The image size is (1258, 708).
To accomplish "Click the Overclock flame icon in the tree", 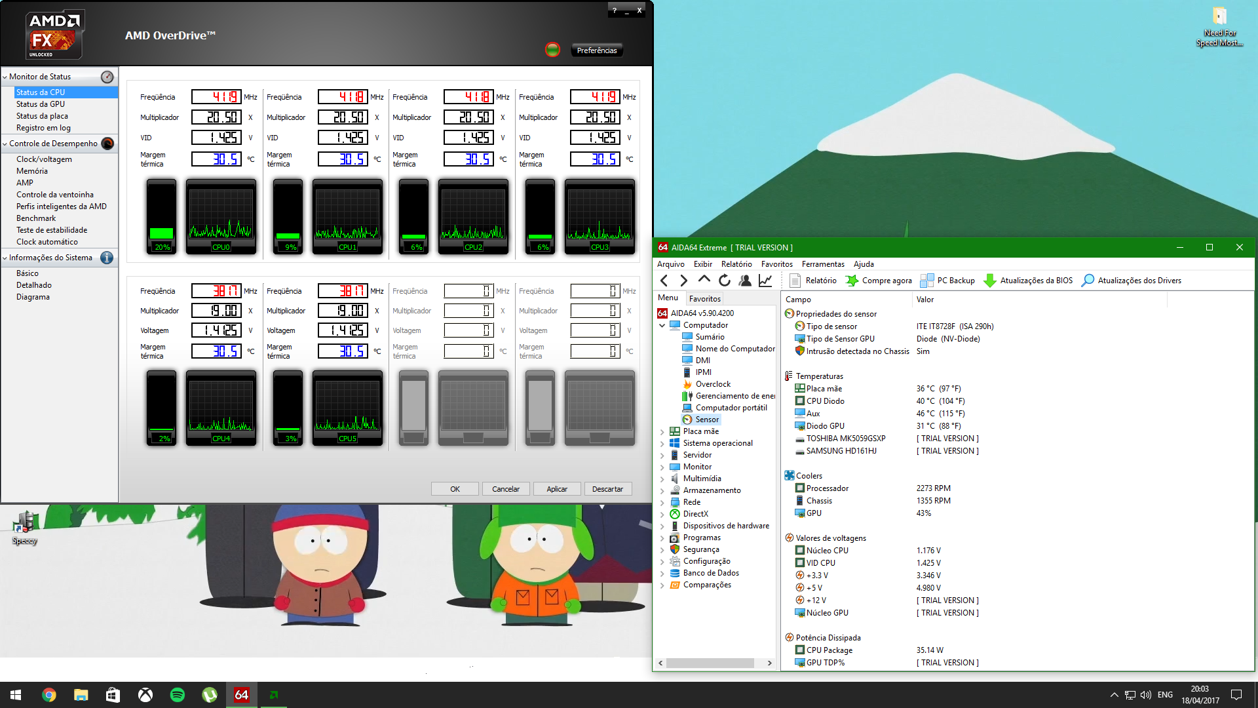I will tap(687, 384).
